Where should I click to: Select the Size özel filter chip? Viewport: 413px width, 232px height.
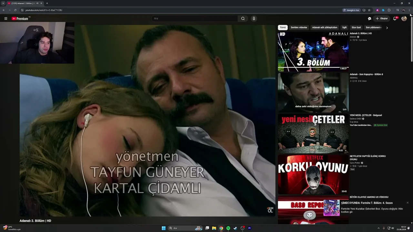(x=356, y=27)
